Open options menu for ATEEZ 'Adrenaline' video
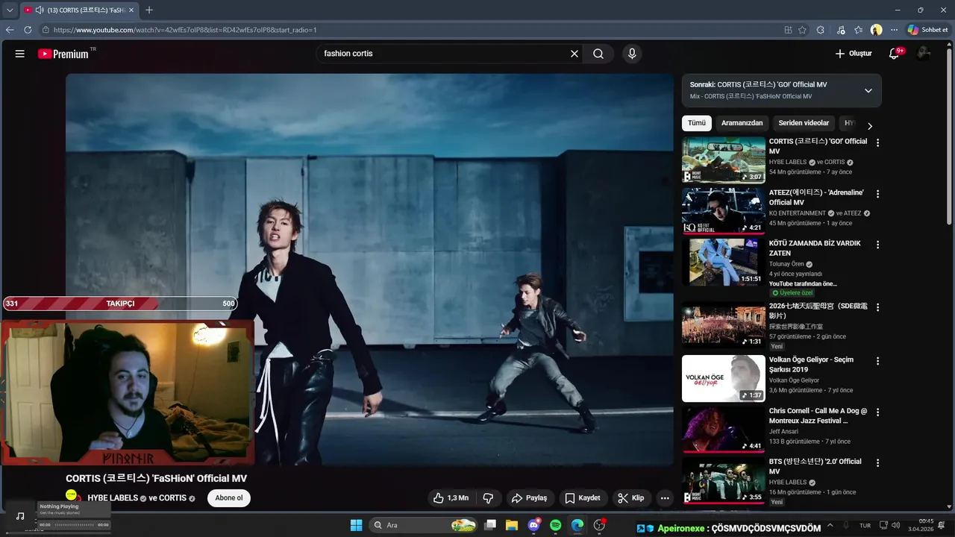Viewport: 955px width, 537px height. point(877,194)
